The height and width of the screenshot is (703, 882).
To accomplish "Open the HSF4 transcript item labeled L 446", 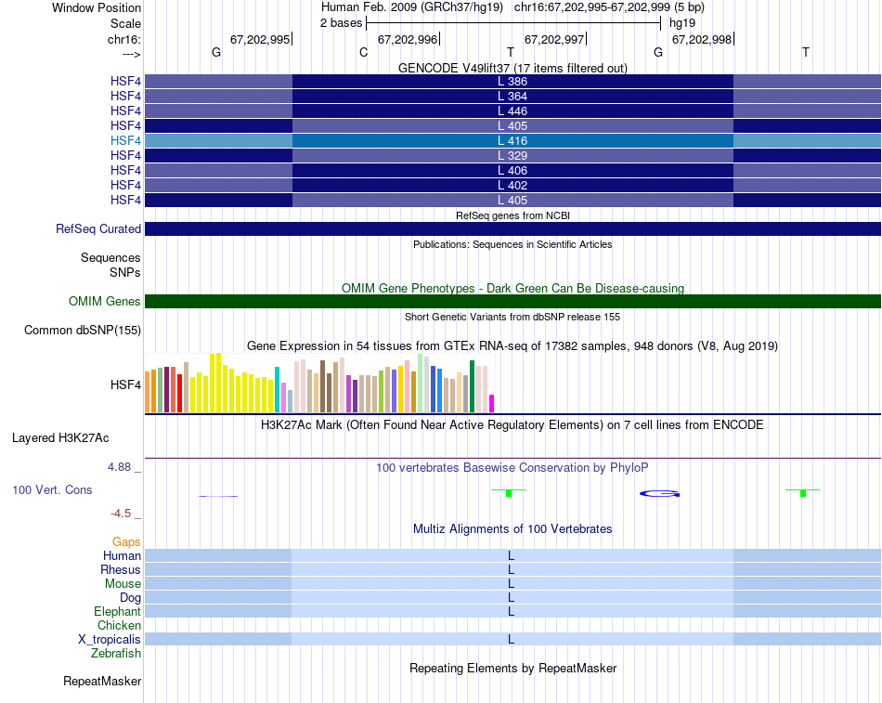I will tap(512, 111).
